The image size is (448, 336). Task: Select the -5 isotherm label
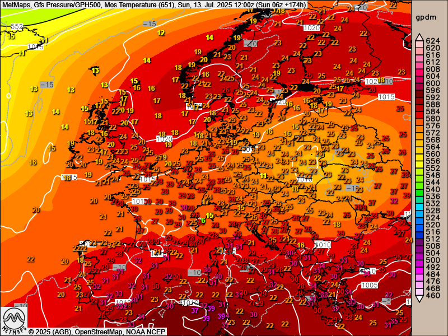386,301
